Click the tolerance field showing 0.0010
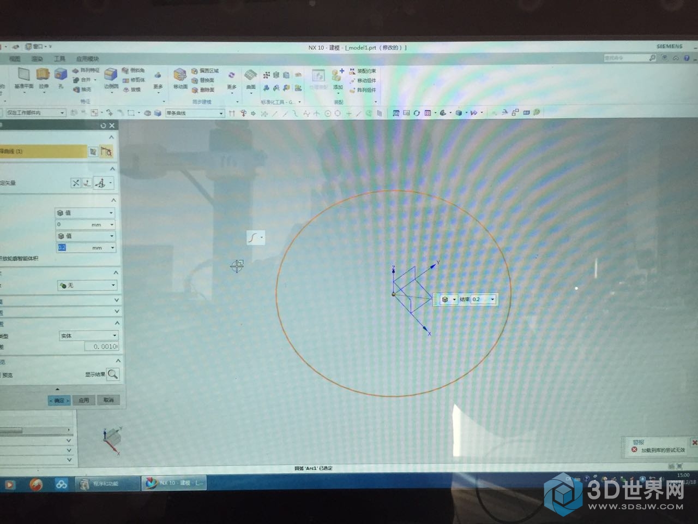Viewport: 698px width, 524px height. [102, 347]
